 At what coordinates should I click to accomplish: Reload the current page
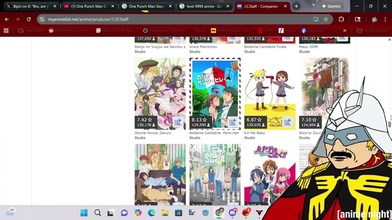29,19
